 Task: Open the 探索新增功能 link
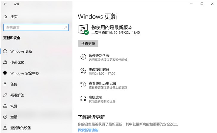pos(88,130)
